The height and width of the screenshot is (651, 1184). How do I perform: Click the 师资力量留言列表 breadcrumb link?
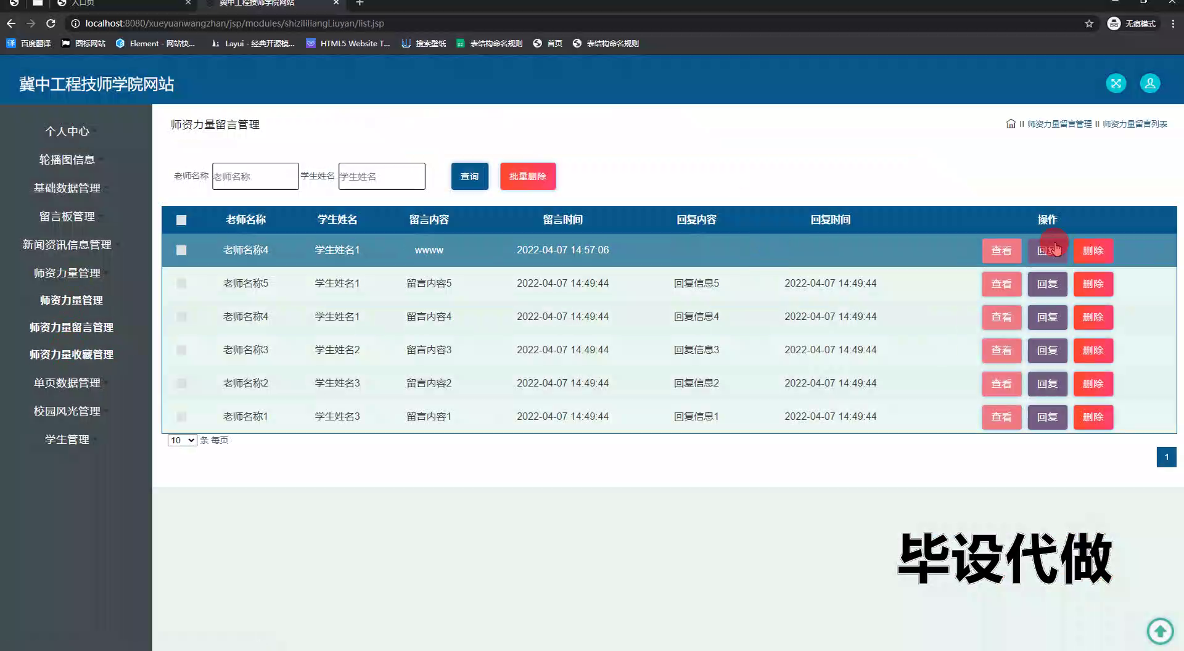click(1135, 124)
